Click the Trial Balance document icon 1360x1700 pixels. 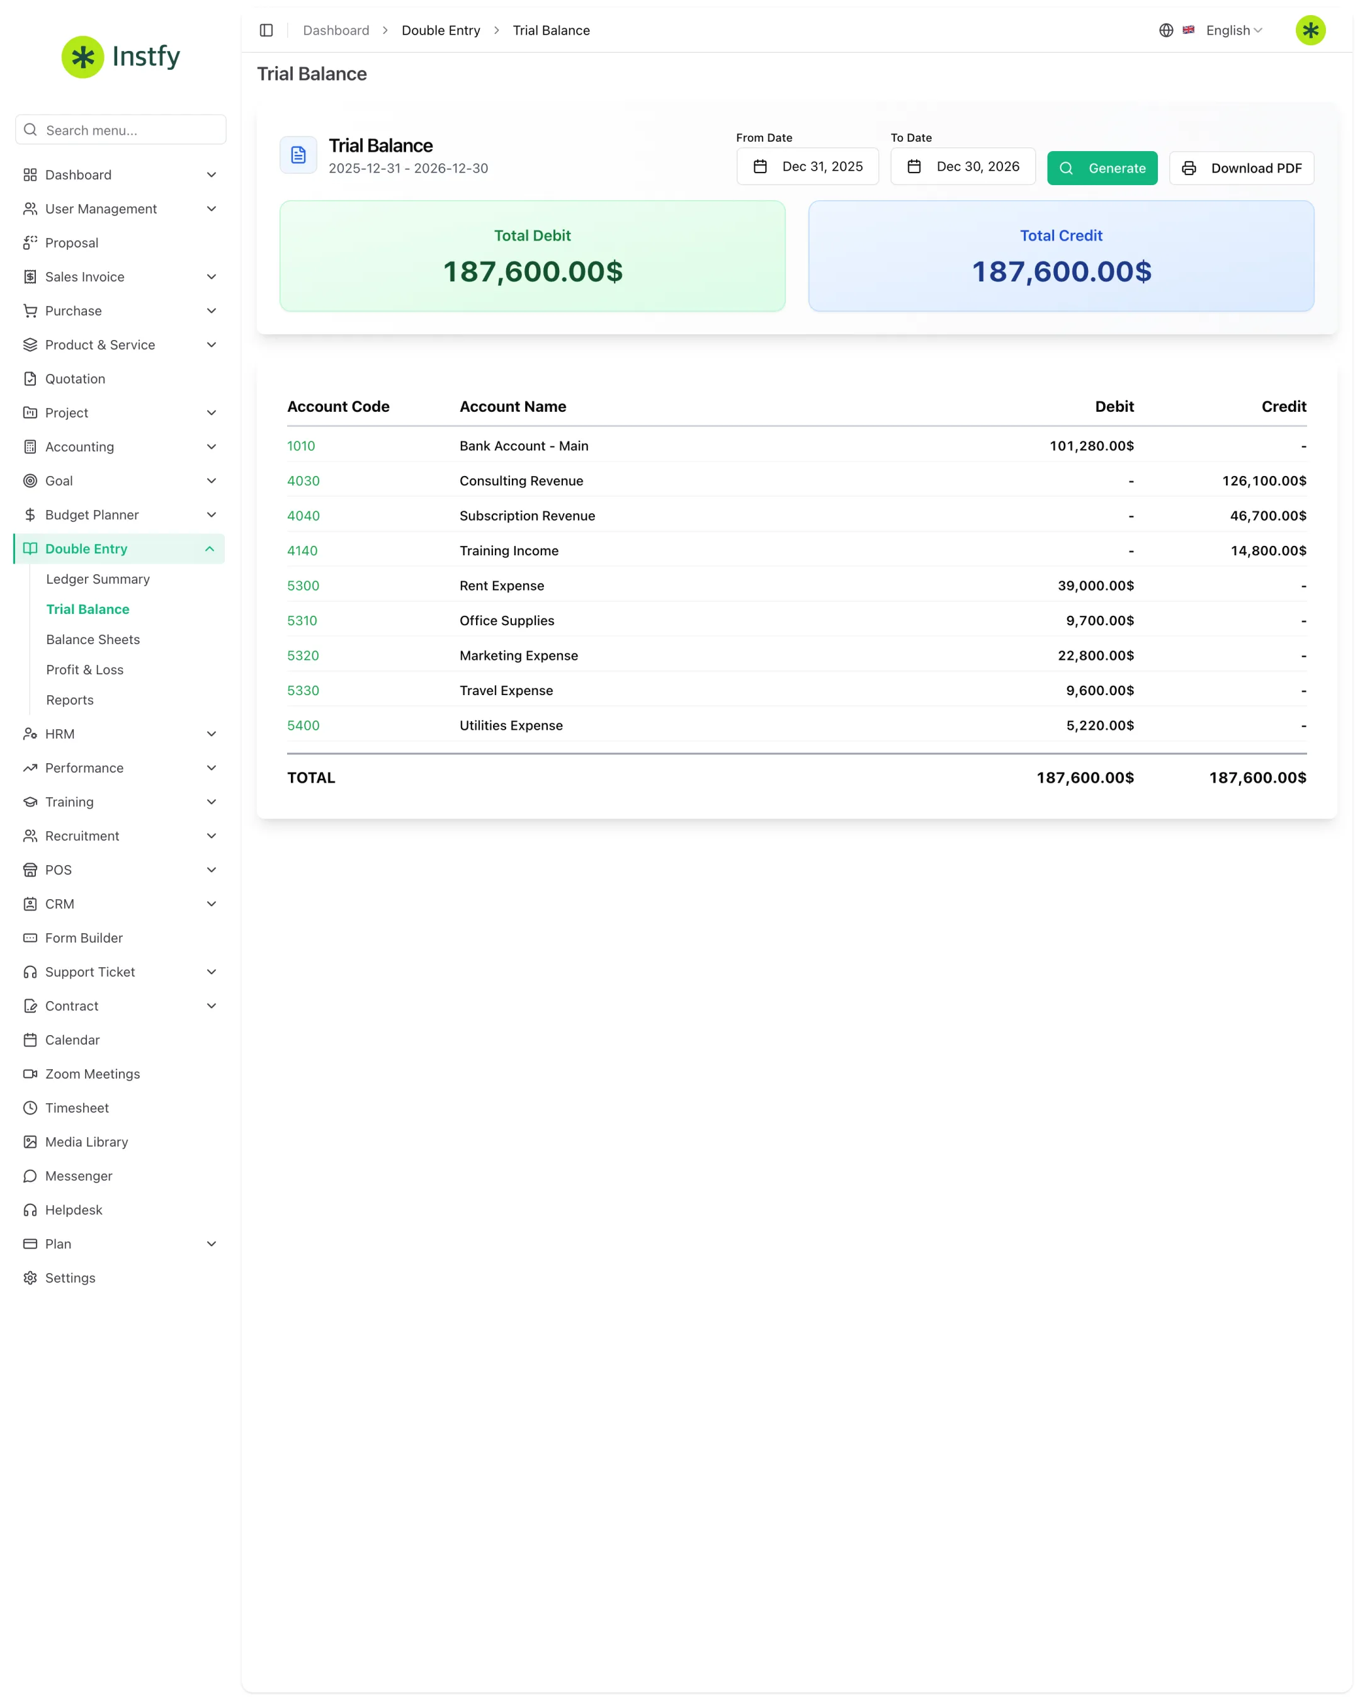[x=298, y=154]
